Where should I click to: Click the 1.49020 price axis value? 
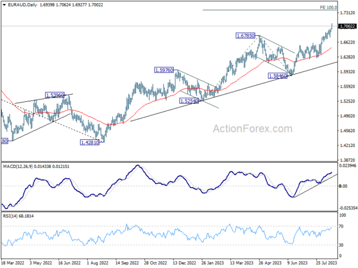pos(347,116)
